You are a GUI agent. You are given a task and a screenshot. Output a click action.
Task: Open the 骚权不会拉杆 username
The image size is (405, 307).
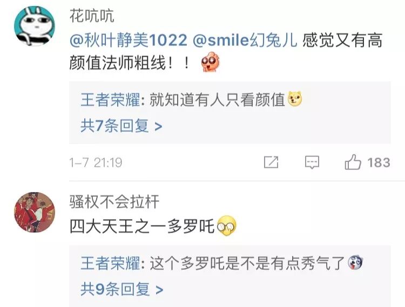[x=114, y=201]
